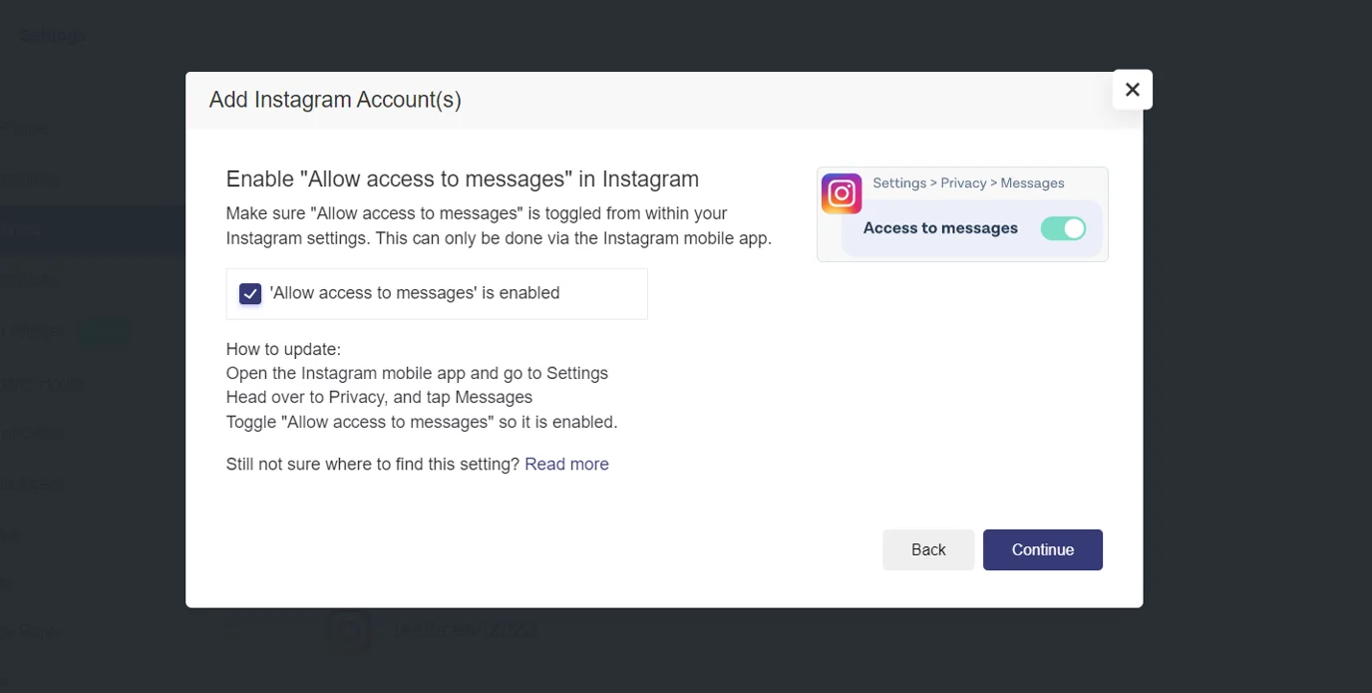Click the bold 'Access to messages' label

tap(939, 228)
